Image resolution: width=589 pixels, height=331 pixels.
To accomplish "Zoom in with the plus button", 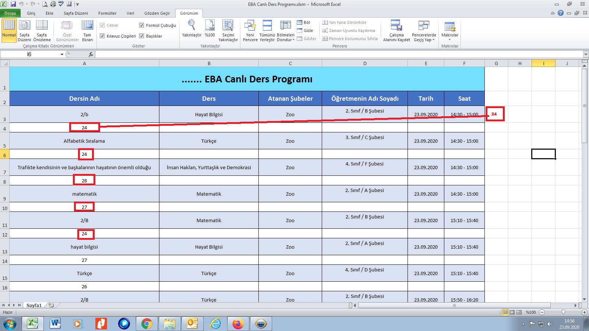I will [x=584, y=312].
